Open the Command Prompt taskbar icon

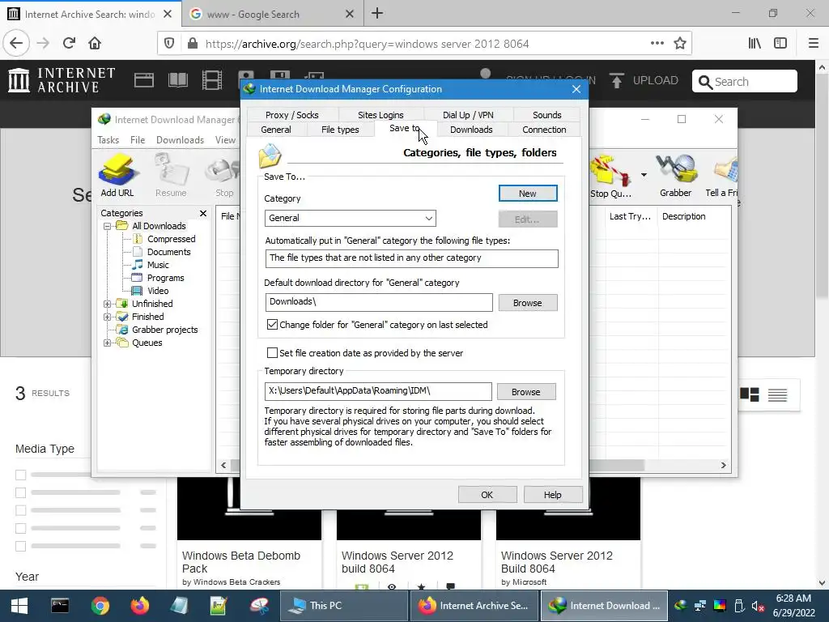(x=60, y=606)
